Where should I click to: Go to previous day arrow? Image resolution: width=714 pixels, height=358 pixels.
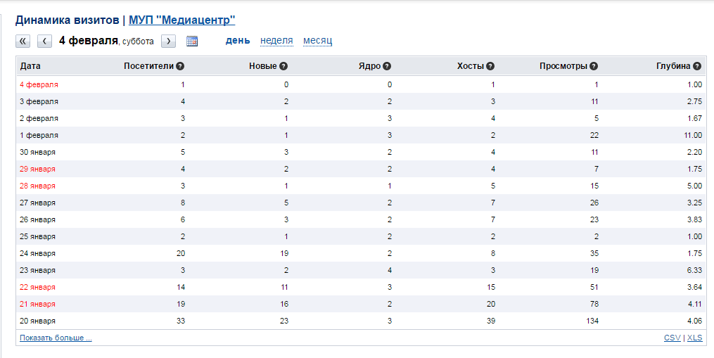[44, 41]
